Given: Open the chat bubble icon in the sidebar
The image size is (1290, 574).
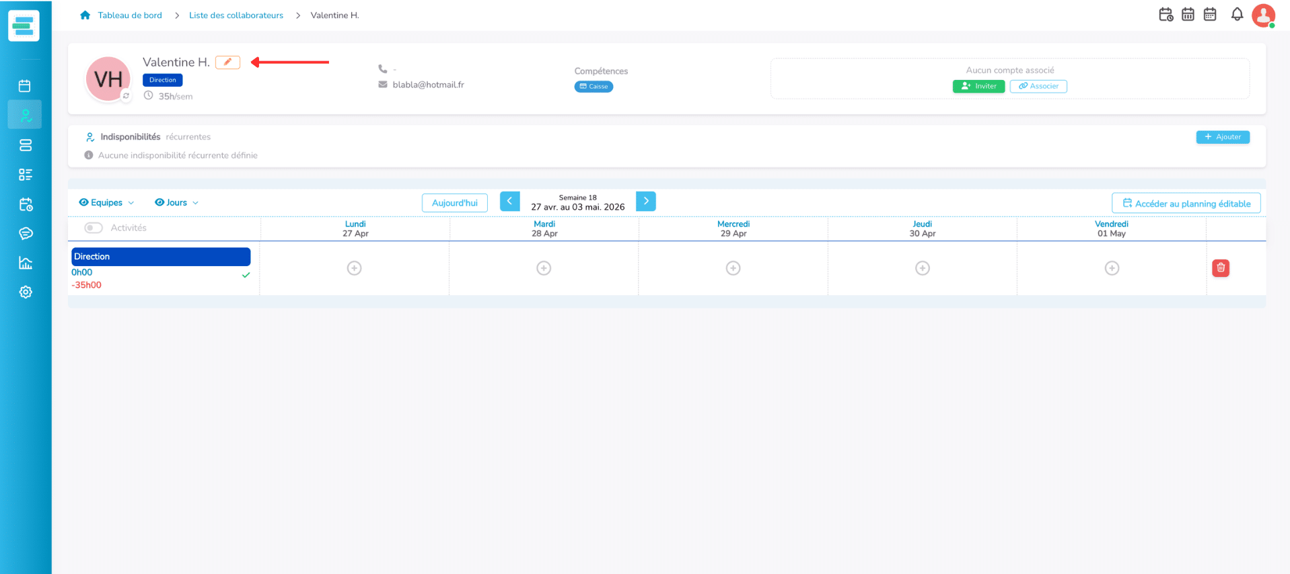Looking at the screenshot, I should [26, 233].
